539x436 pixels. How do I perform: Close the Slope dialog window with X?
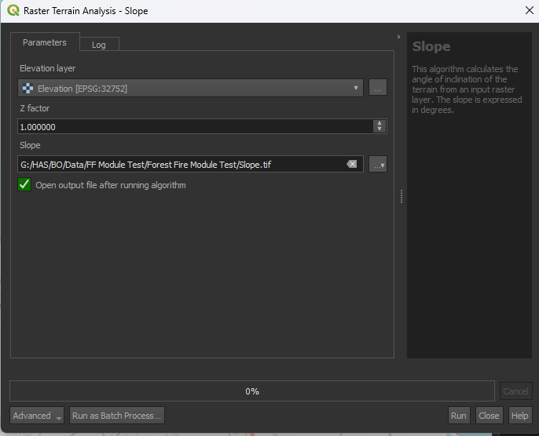[x=528, y=11]
